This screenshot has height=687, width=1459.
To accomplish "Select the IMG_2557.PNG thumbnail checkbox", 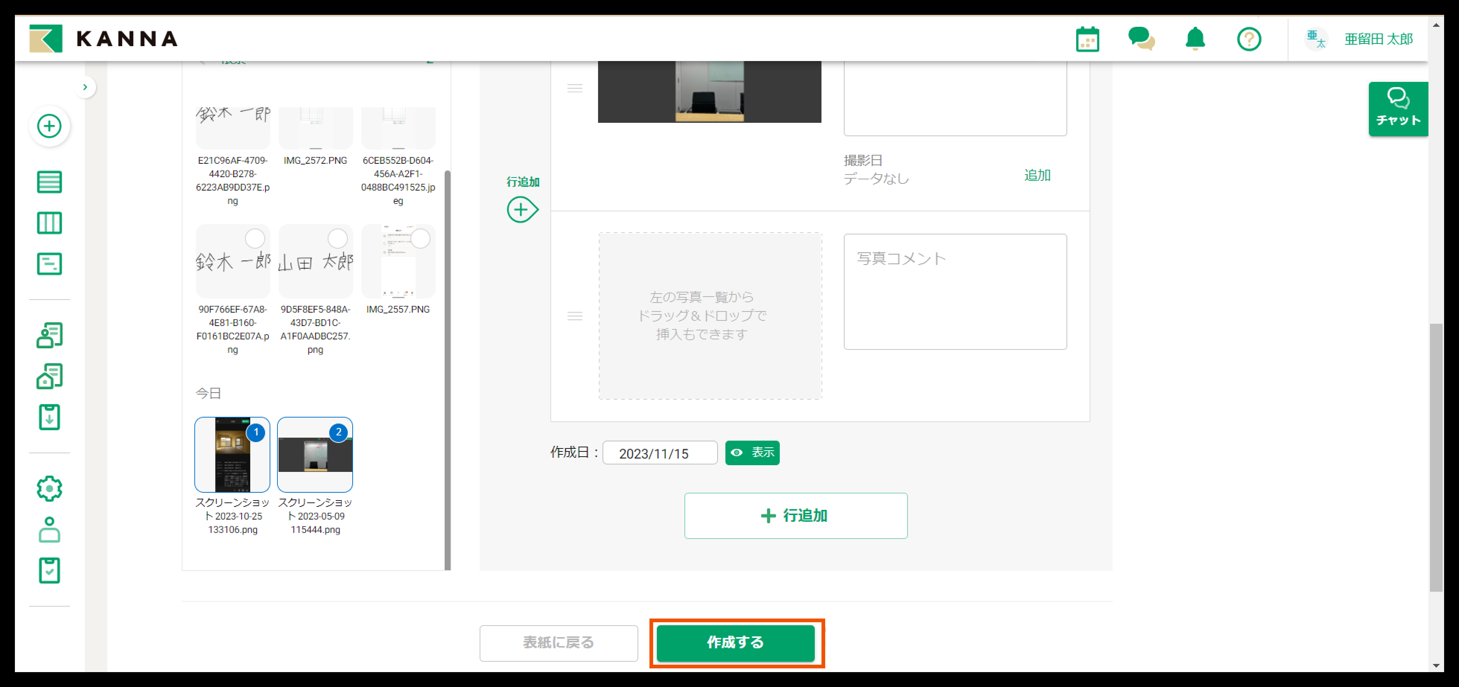I will pos(420,239).
